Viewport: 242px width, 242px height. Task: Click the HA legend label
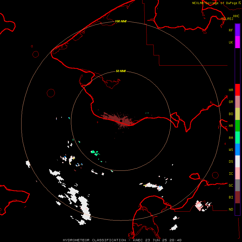(231, 90)
